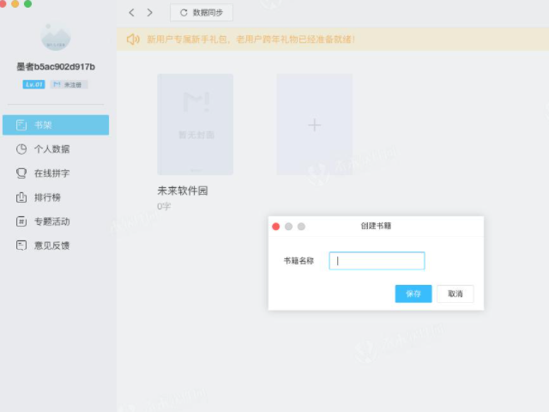The height and width of the screenshot is (412, 549).
Task: Click the Lv.01 level badge
Action: coord(34,84)
